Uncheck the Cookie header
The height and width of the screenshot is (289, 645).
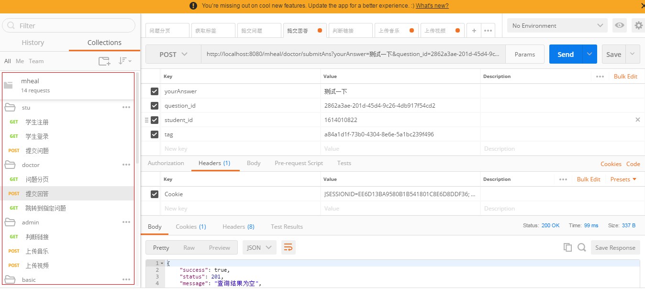point(154,194)
